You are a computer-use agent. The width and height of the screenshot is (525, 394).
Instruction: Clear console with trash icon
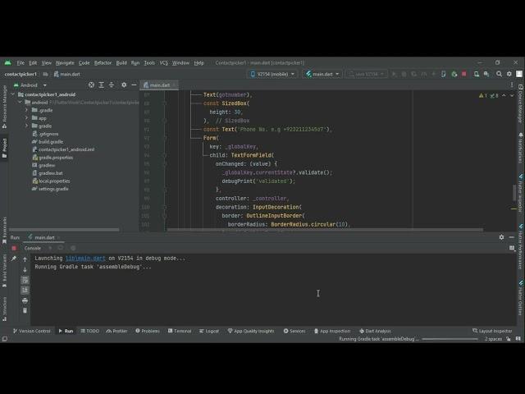tap(25, 310)
